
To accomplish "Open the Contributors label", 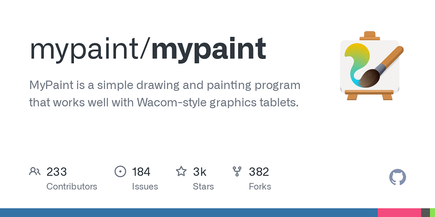I will tap(71, 186).
